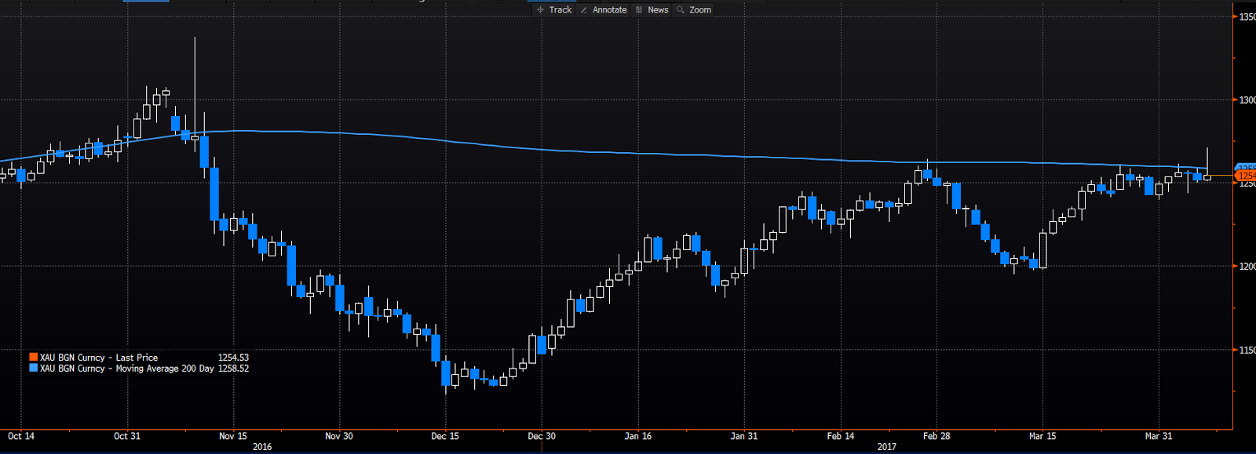Click the 'Nov 30' date axis label
Screen dimensions: 1256x454
tap(339, 436)
